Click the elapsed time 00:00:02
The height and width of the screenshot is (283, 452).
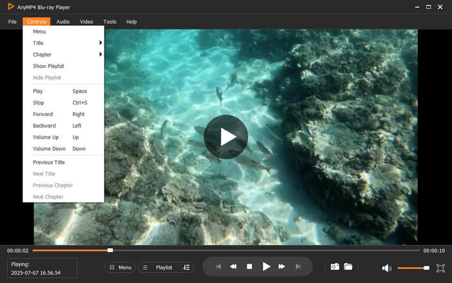(x=18, y=251)
